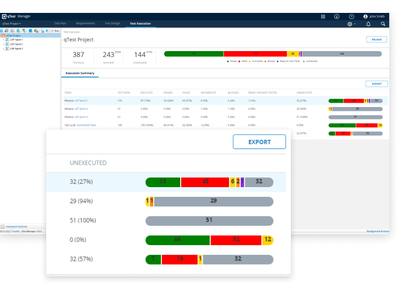Open the apps grid launcher icon
This screenshot has width=400, height=285.
(323, 17)
